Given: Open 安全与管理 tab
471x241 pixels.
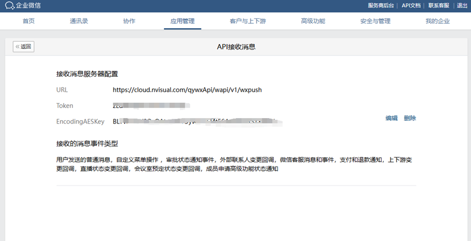Looking at the screenshot, I should pyautogui.click(x=376, y=21).
